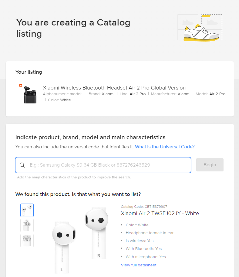Click the magnifying glass search icon
The height and width of the screenshot is (277, 239).
pos(22,165)
